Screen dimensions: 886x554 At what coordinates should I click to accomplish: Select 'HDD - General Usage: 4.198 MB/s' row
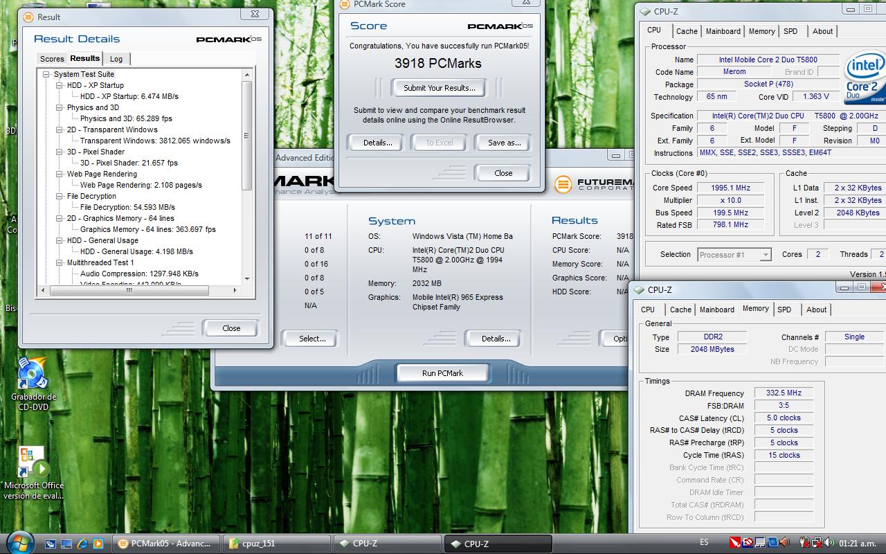pos(136,251)
